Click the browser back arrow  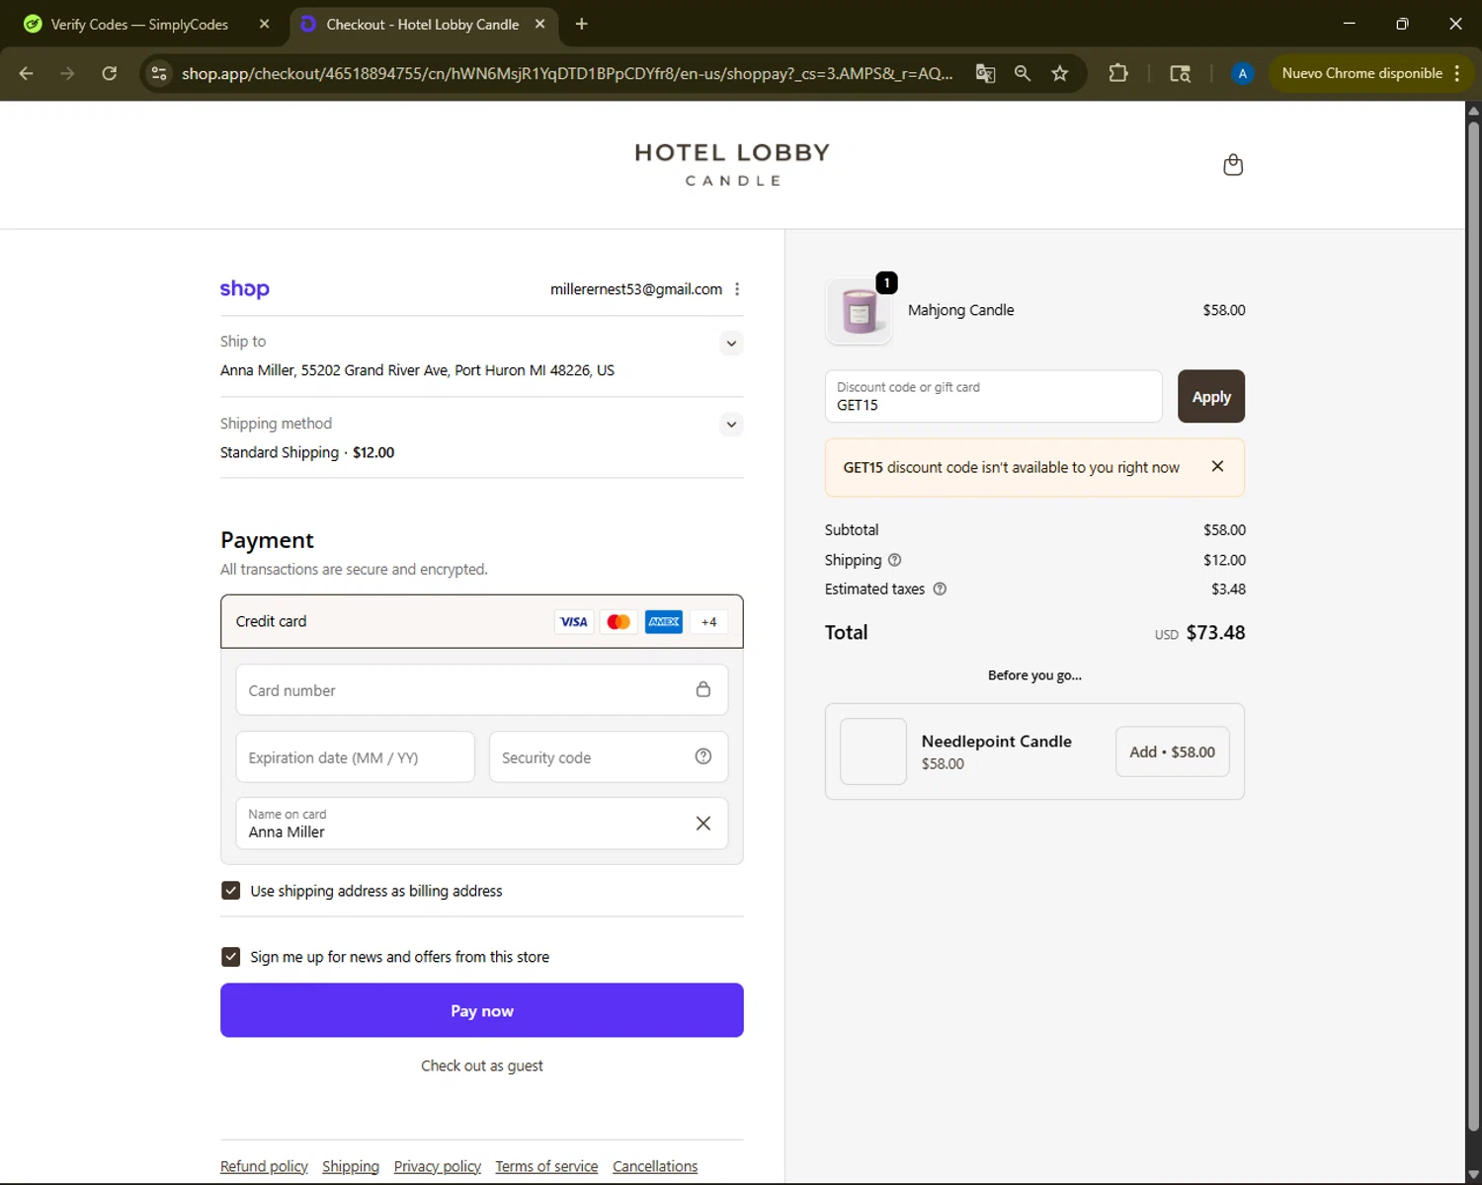27,73
